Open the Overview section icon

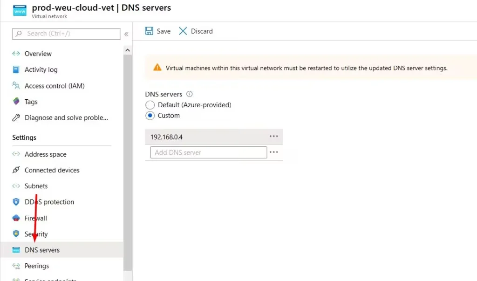[15, 54]
